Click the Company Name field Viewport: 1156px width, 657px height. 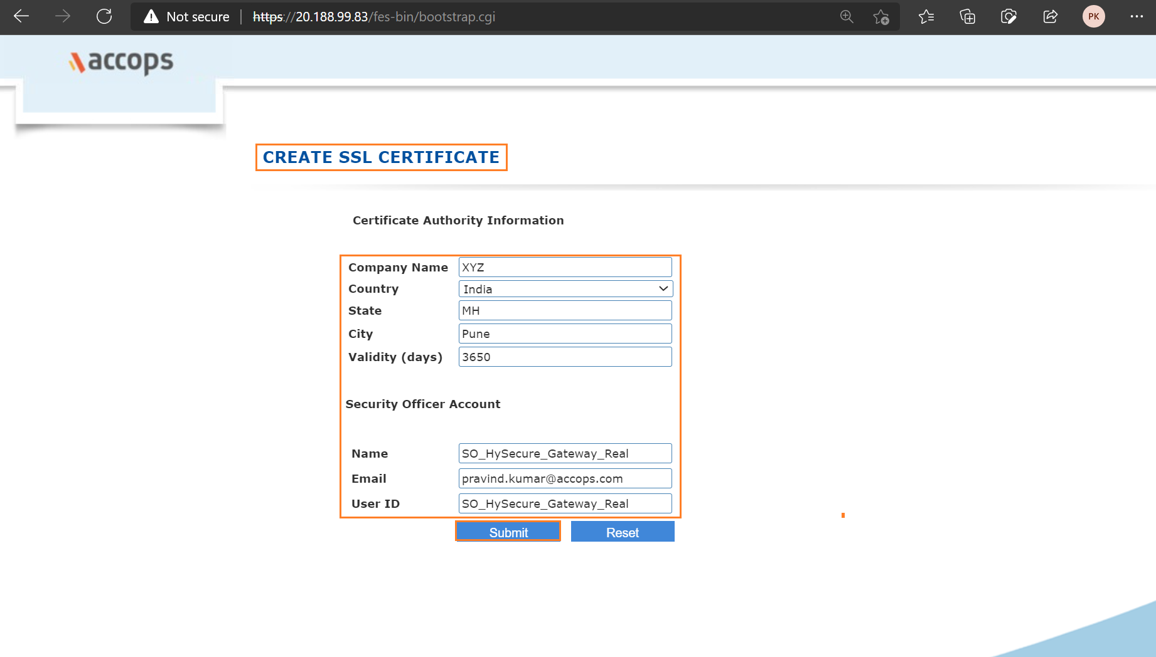point(565,267)
